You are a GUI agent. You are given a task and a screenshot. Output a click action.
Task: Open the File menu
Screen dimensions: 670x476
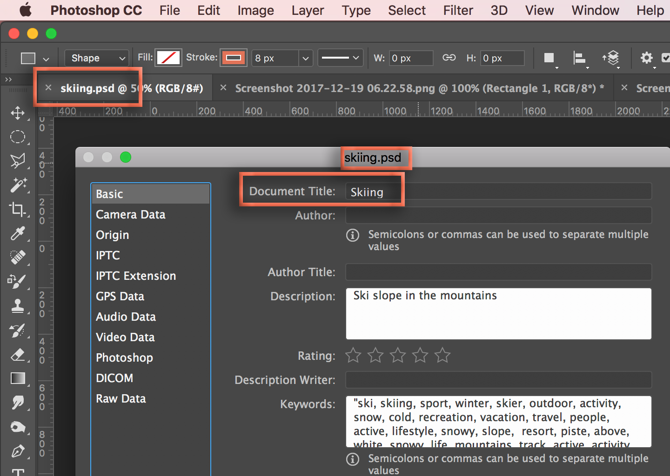click(169, 10)
